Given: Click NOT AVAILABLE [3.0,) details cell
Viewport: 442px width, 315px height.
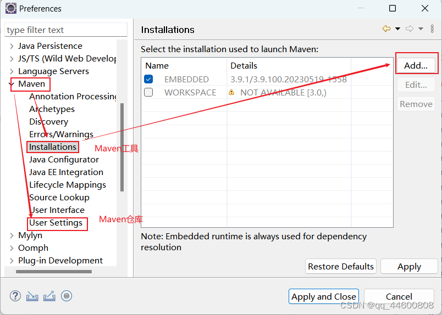Looking at the screenshot, I should pos(283,92).
